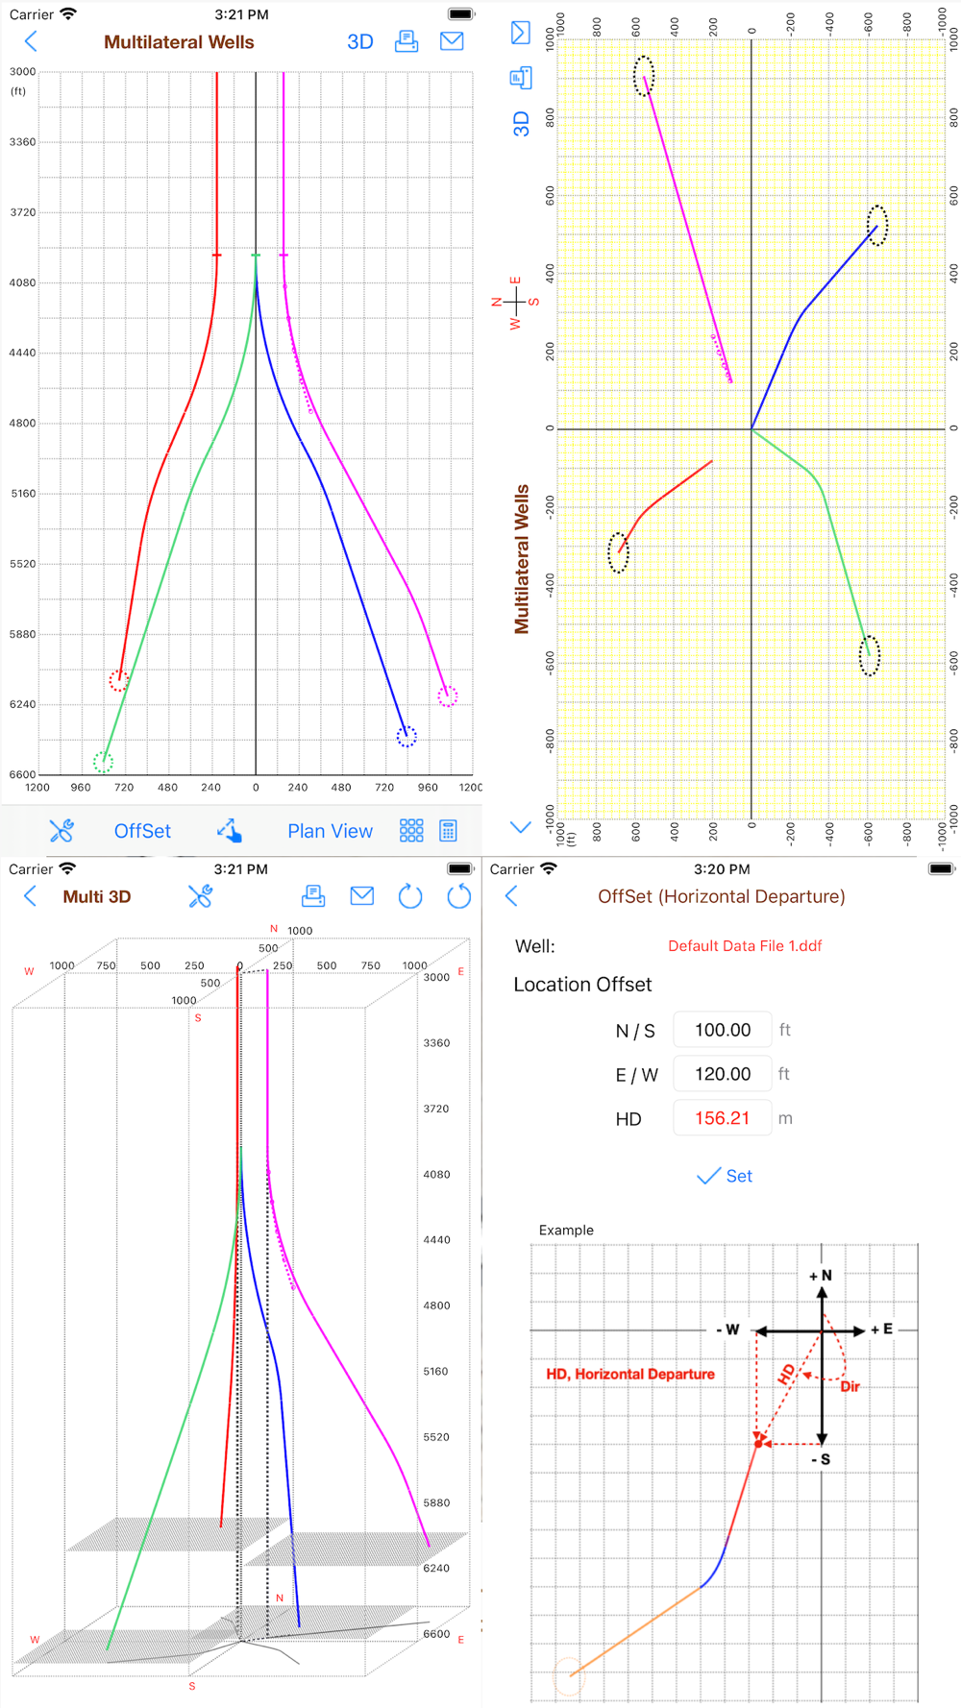
Task: Print the Multi 3D view
Action: pyautogui.click(x=313, y=896)
